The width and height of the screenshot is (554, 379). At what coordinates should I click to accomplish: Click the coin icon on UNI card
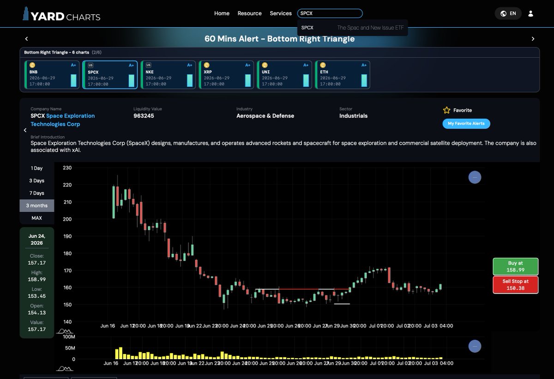pyautogui.click(x=265, y=65)
